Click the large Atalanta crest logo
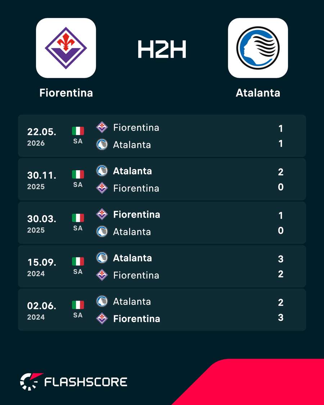Viewport: 324px width, 405px height. pyautogui.click(x=258, y=48)
